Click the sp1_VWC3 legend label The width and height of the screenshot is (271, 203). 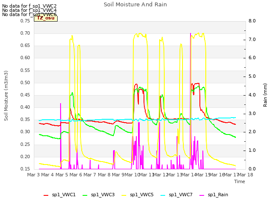click(x=103, y=195)
